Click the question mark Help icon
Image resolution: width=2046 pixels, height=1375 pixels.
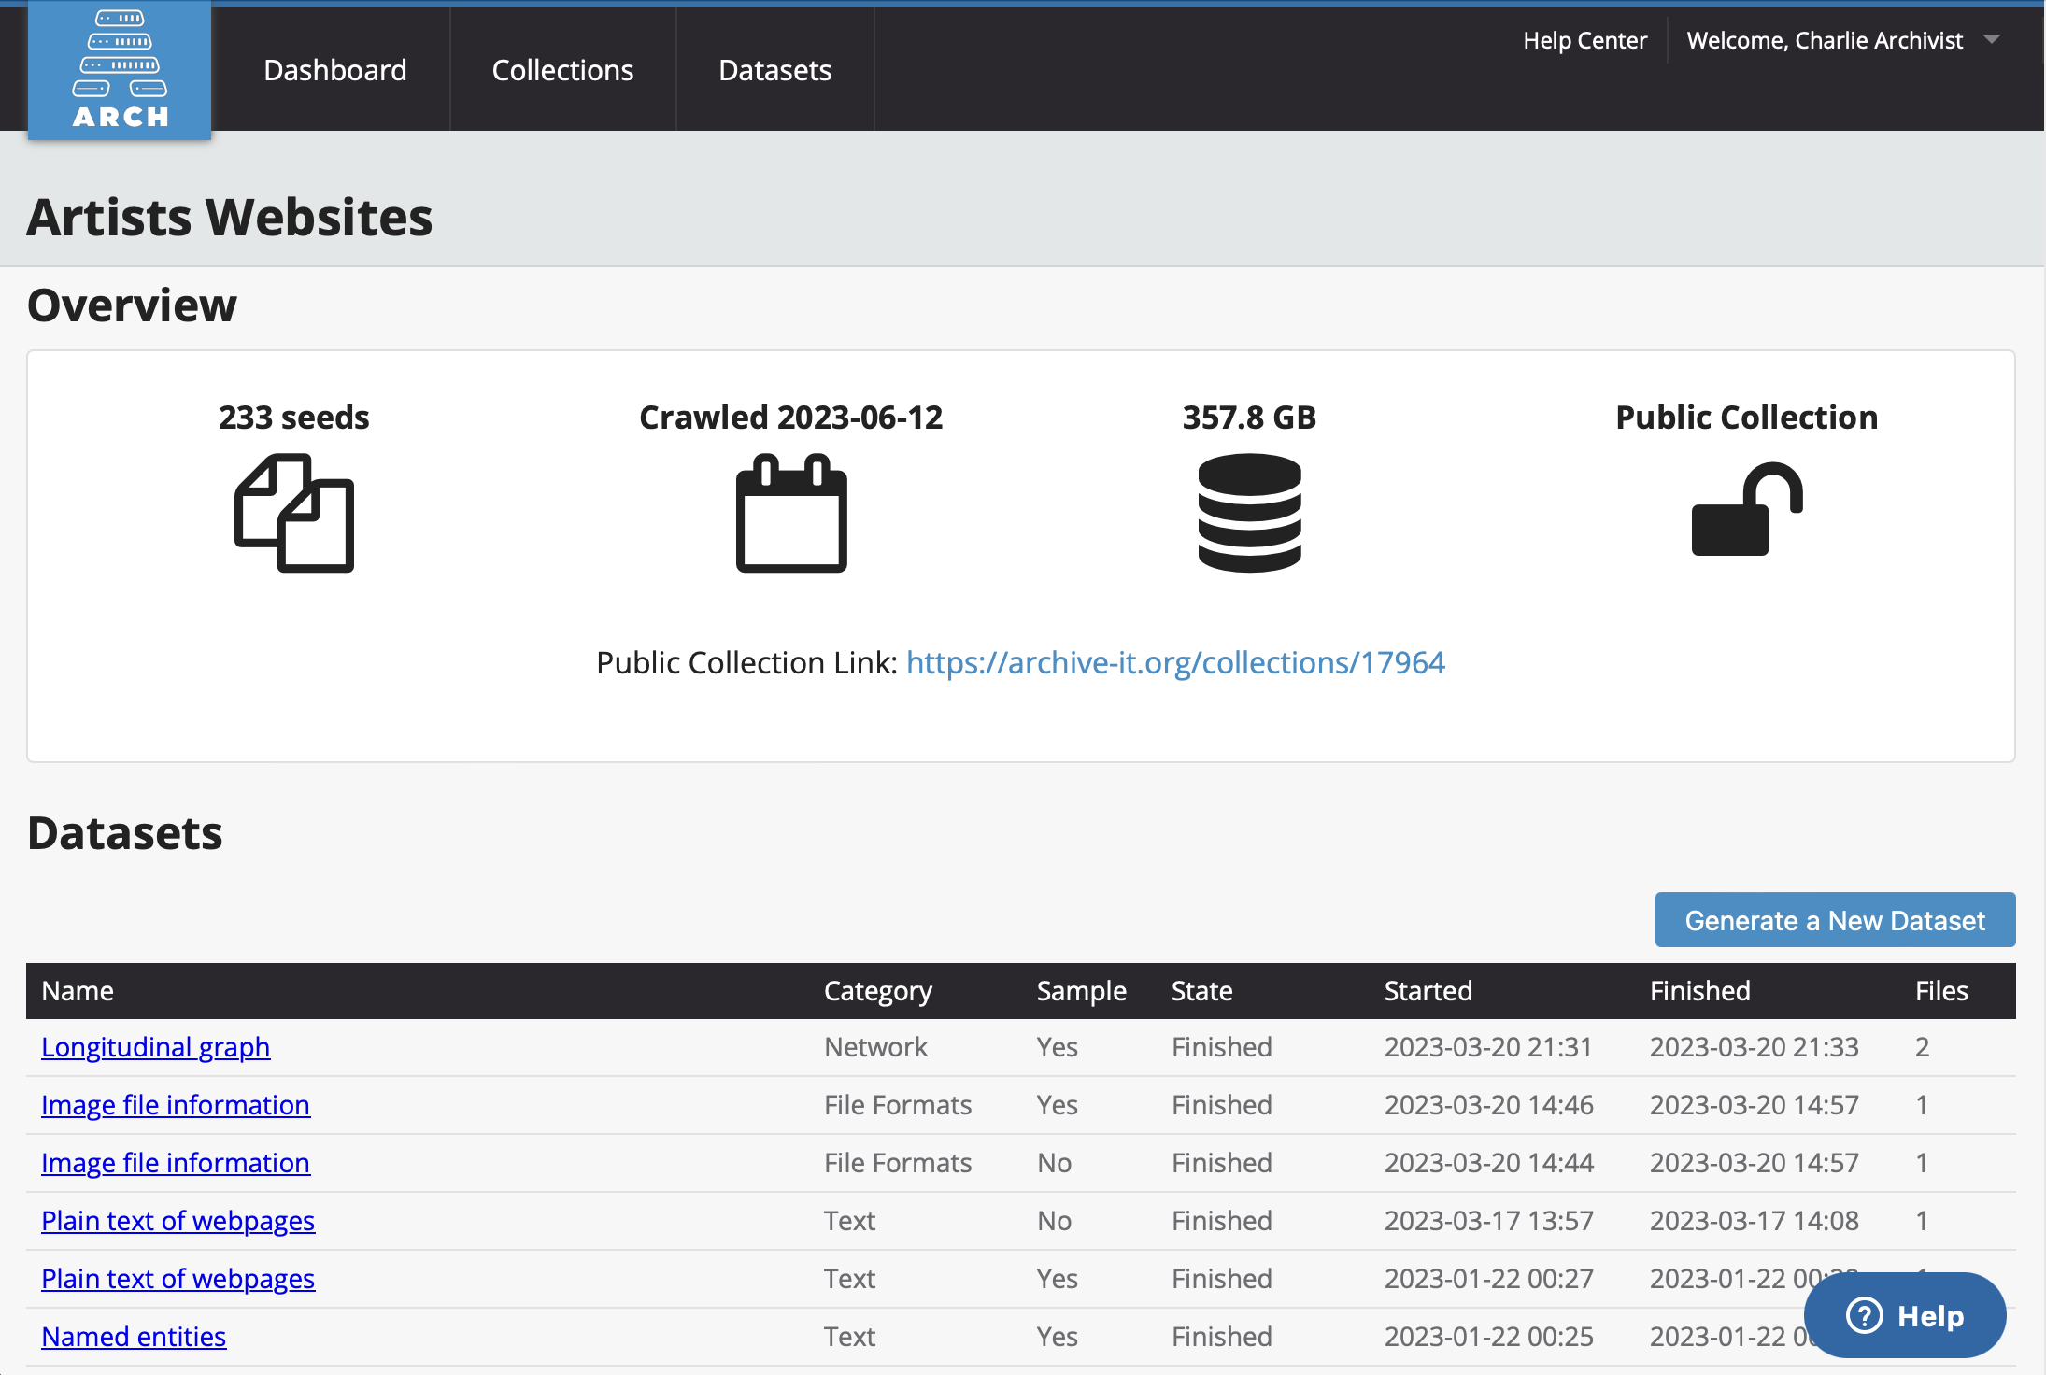[x=1864, y=1315]
